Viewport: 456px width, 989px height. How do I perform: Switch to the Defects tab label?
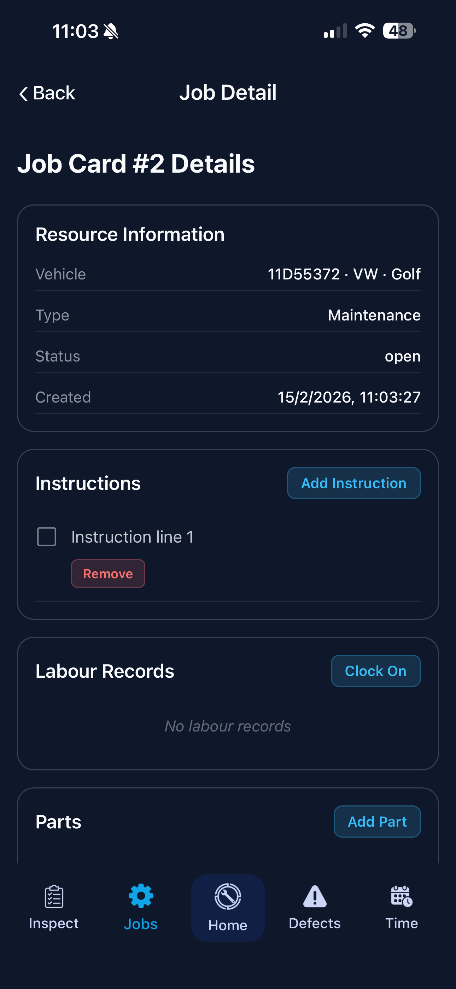tap(315, 923)
